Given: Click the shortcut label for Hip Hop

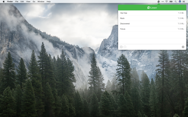Looking at the screenshot, I should (181, 13).
